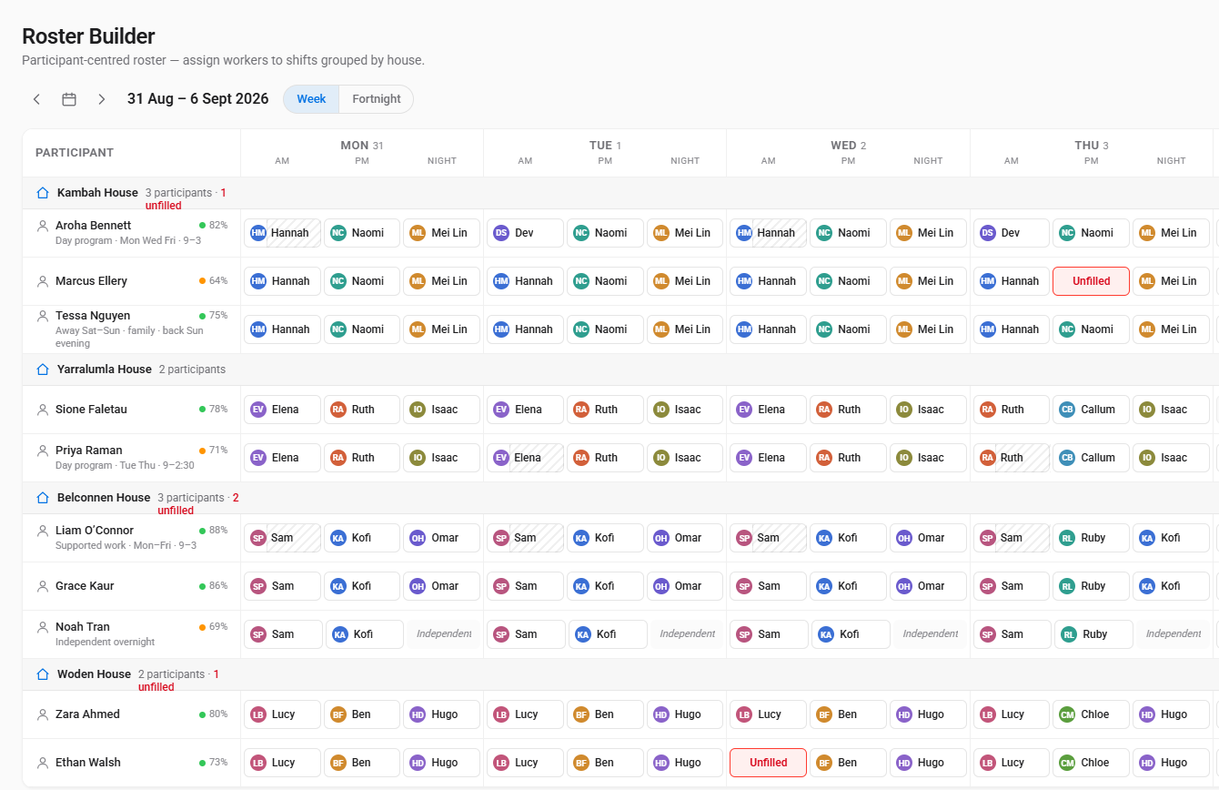Click person icon beside Ethan Walsh
1219x790 pixels.
42,763
